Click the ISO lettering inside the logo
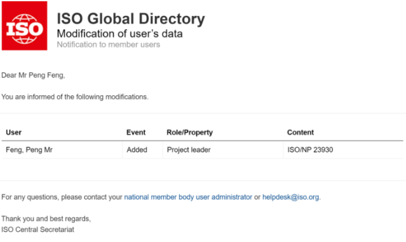The image size is (406, 242). click(24, 29)
